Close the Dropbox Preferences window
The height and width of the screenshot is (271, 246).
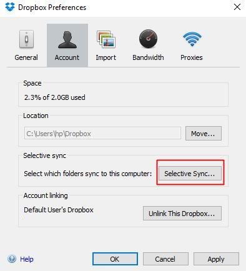pos(237,7)
